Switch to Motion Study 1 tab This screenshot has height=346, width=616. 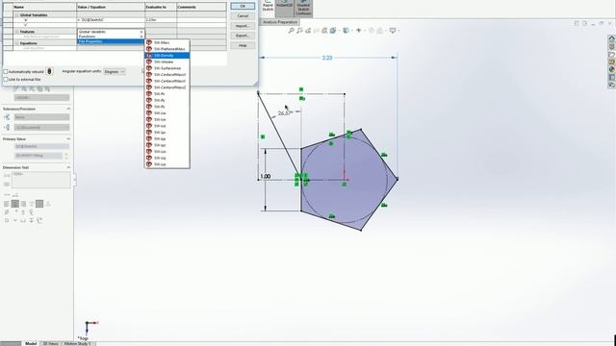[x=78, y=343]
